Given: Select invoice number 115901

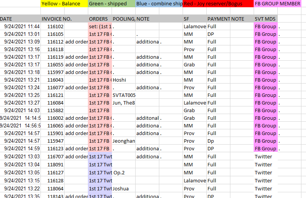Looking at the screenshot, I should pyautogui.click(x=52, y=133).
